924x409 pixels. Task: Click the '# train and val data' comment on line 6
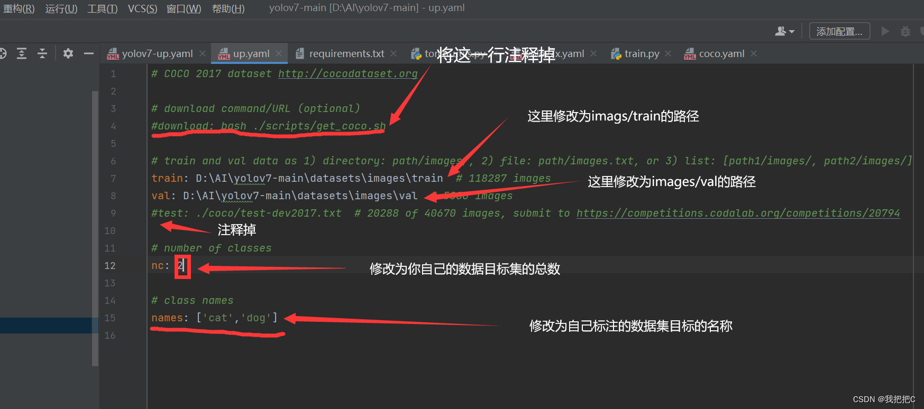coord(532,161)
